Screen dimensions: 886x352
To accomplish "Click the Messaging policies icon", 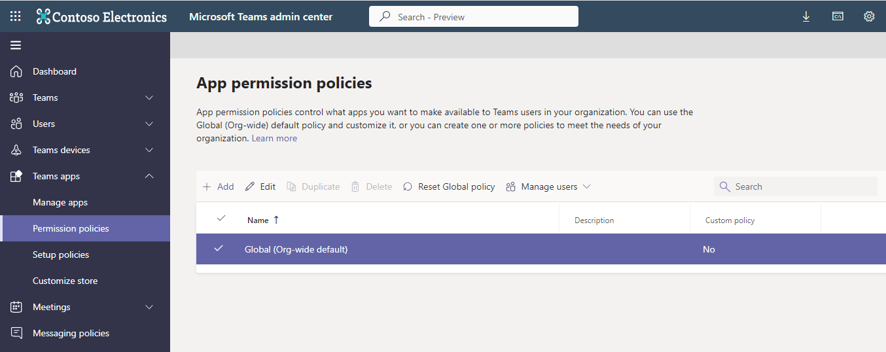I will tap(16, 333).
